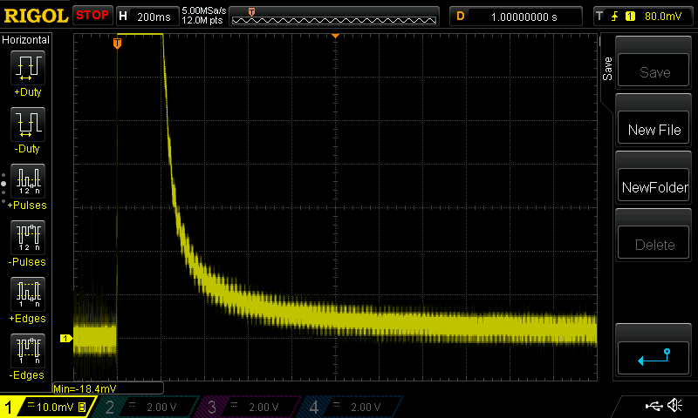The width and height of the screenshot is (698, 418).
Task: Click the NewFolder button
Action: click(654, 185)
